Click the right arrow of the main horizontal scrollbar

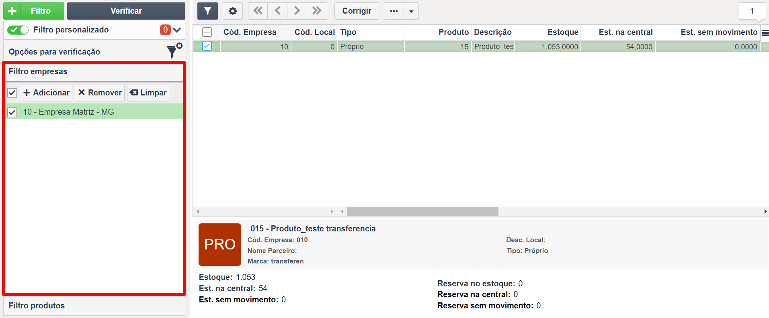[765, 211]
